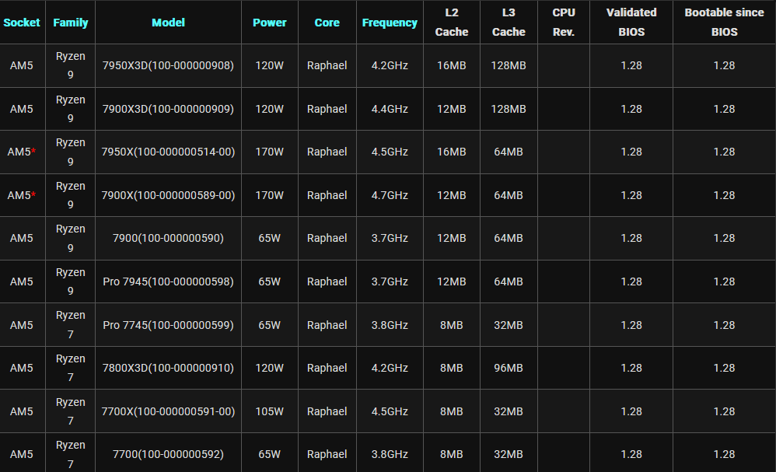Click 105W power in 7700X row
776x472 pixels.
(x=270, y=411)
